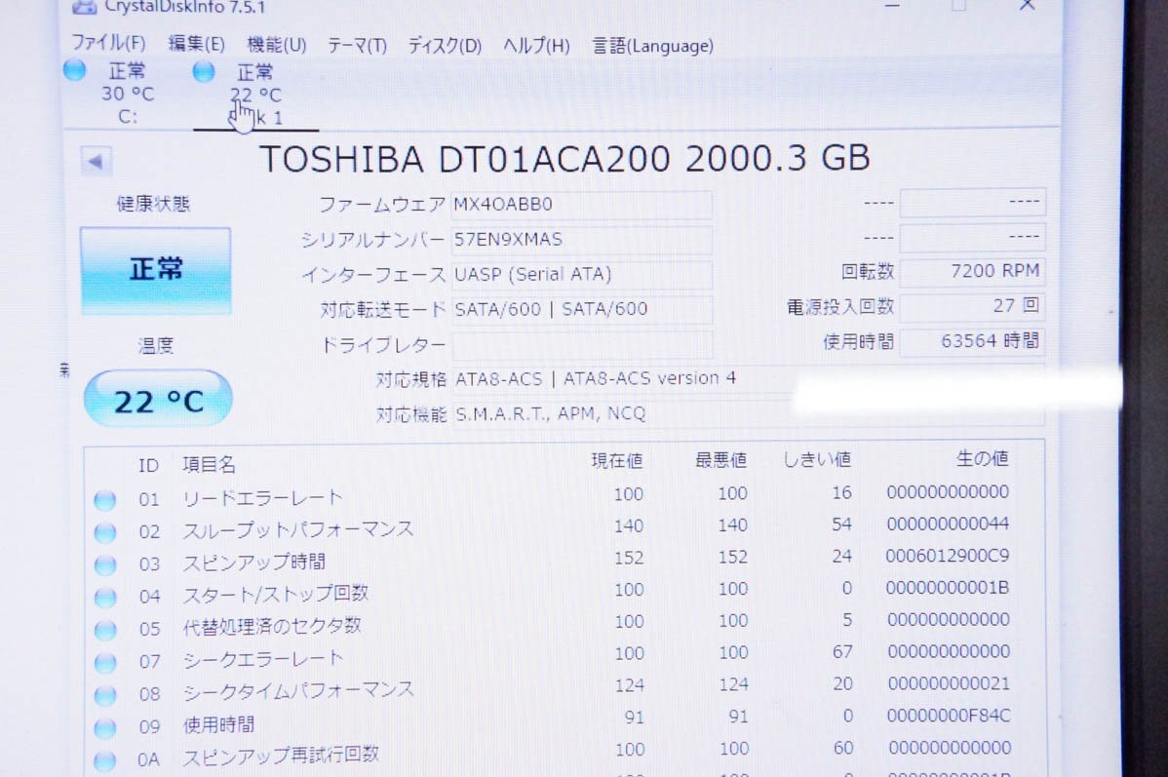1168x777 pixels.
Task: Click the status icon for ID 04 row
Action: tap(105, 598)
